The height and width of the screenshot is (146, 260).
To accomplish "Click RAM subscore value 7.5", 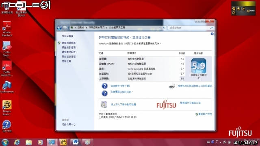I will click(182, 64).
